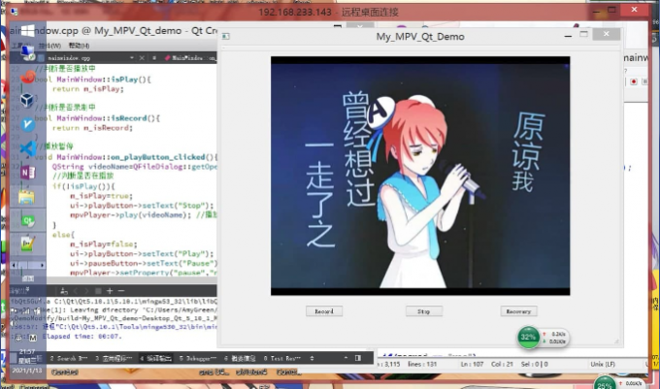660x389 pixels.
Task: Open VirtualBox from the taskbar
Action: click(x=28, y=100)
